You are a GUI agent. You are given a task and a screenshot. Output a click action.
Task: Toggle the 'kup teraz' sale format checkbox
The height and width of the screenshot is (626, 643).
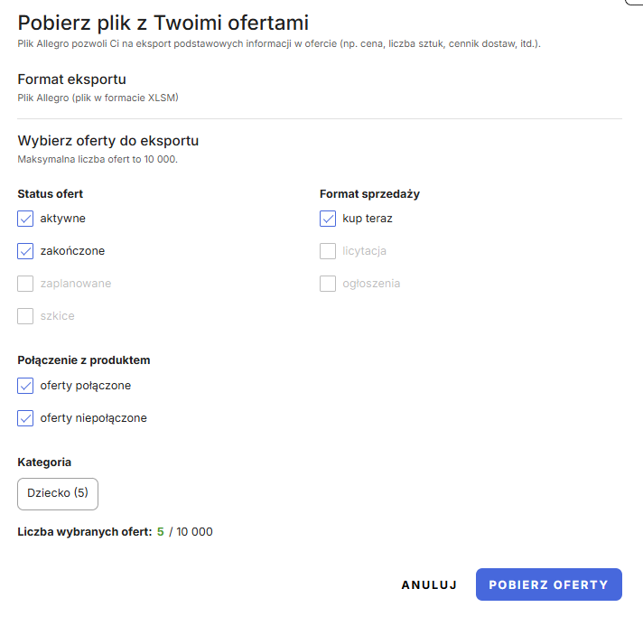(x=328, y=219)
